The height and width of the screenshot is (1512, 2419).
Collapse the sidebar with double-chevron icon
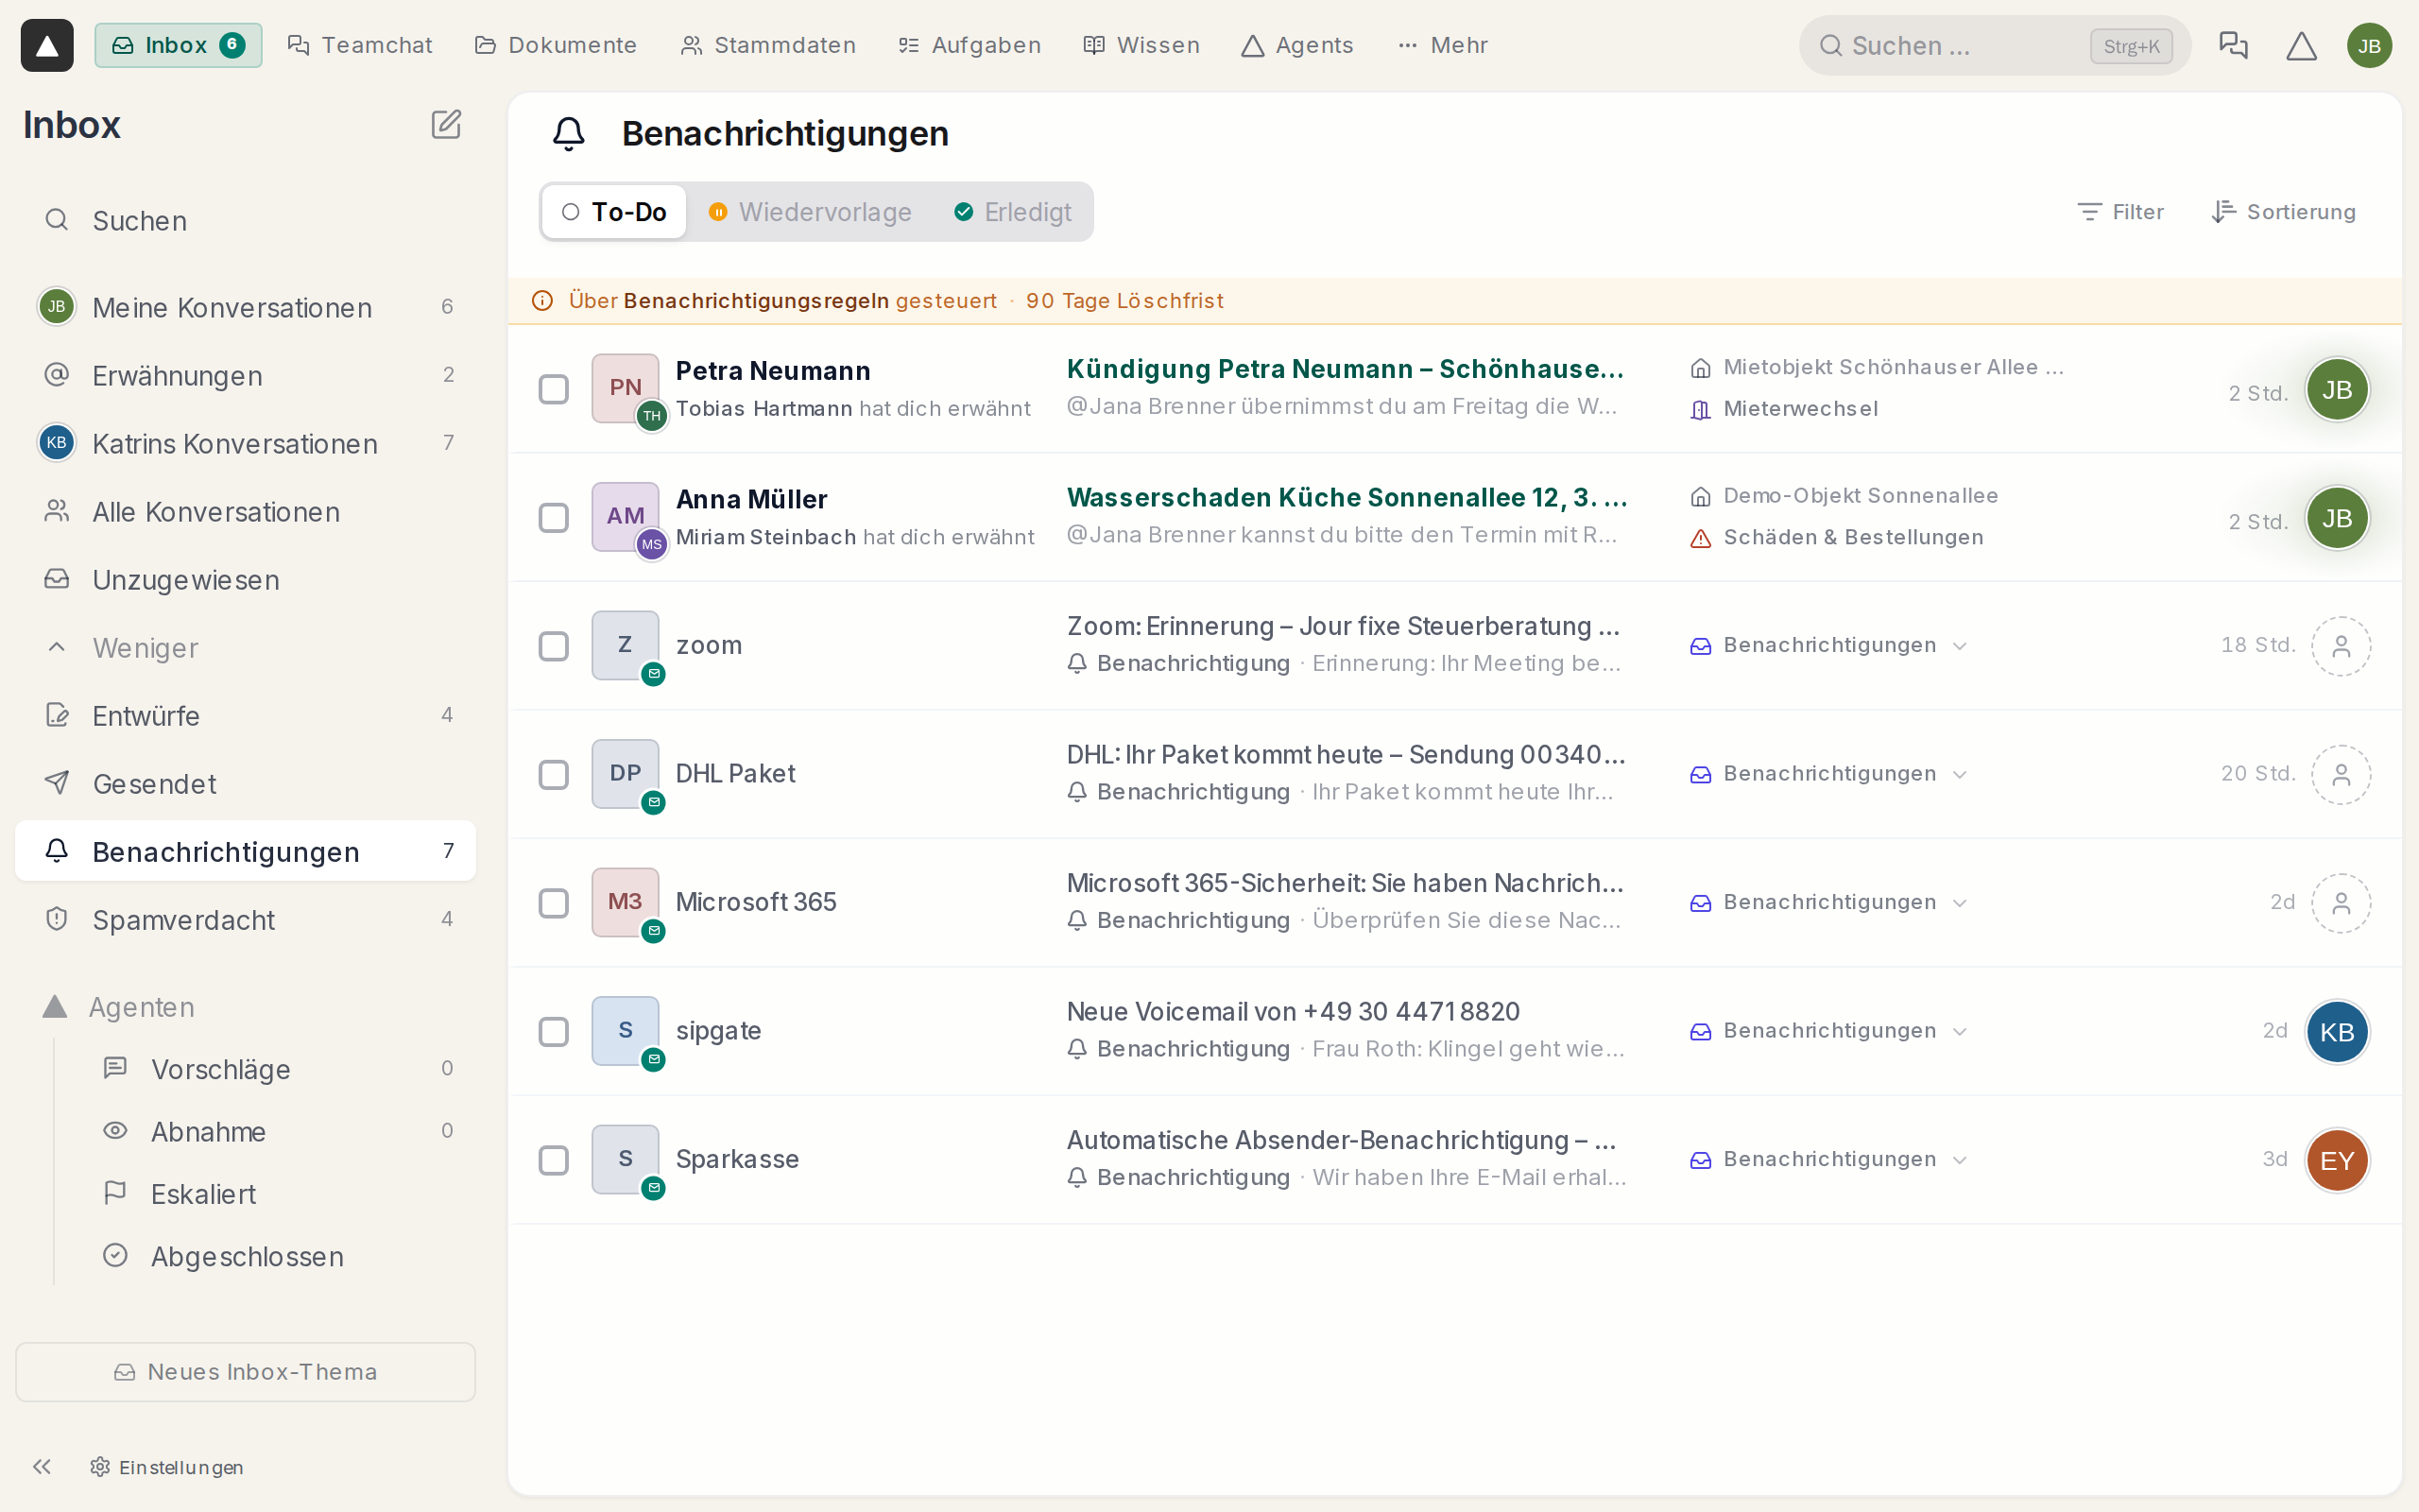point(42,1466)
